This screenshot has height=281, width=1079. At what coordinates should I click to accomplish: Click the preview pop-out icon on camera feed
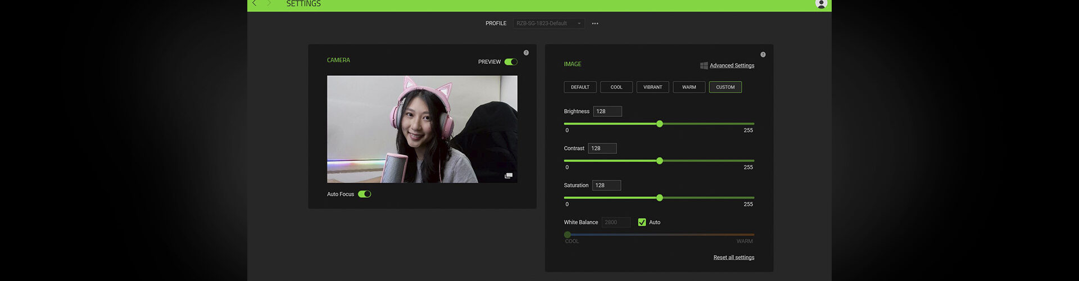click(x=509, y=176)
